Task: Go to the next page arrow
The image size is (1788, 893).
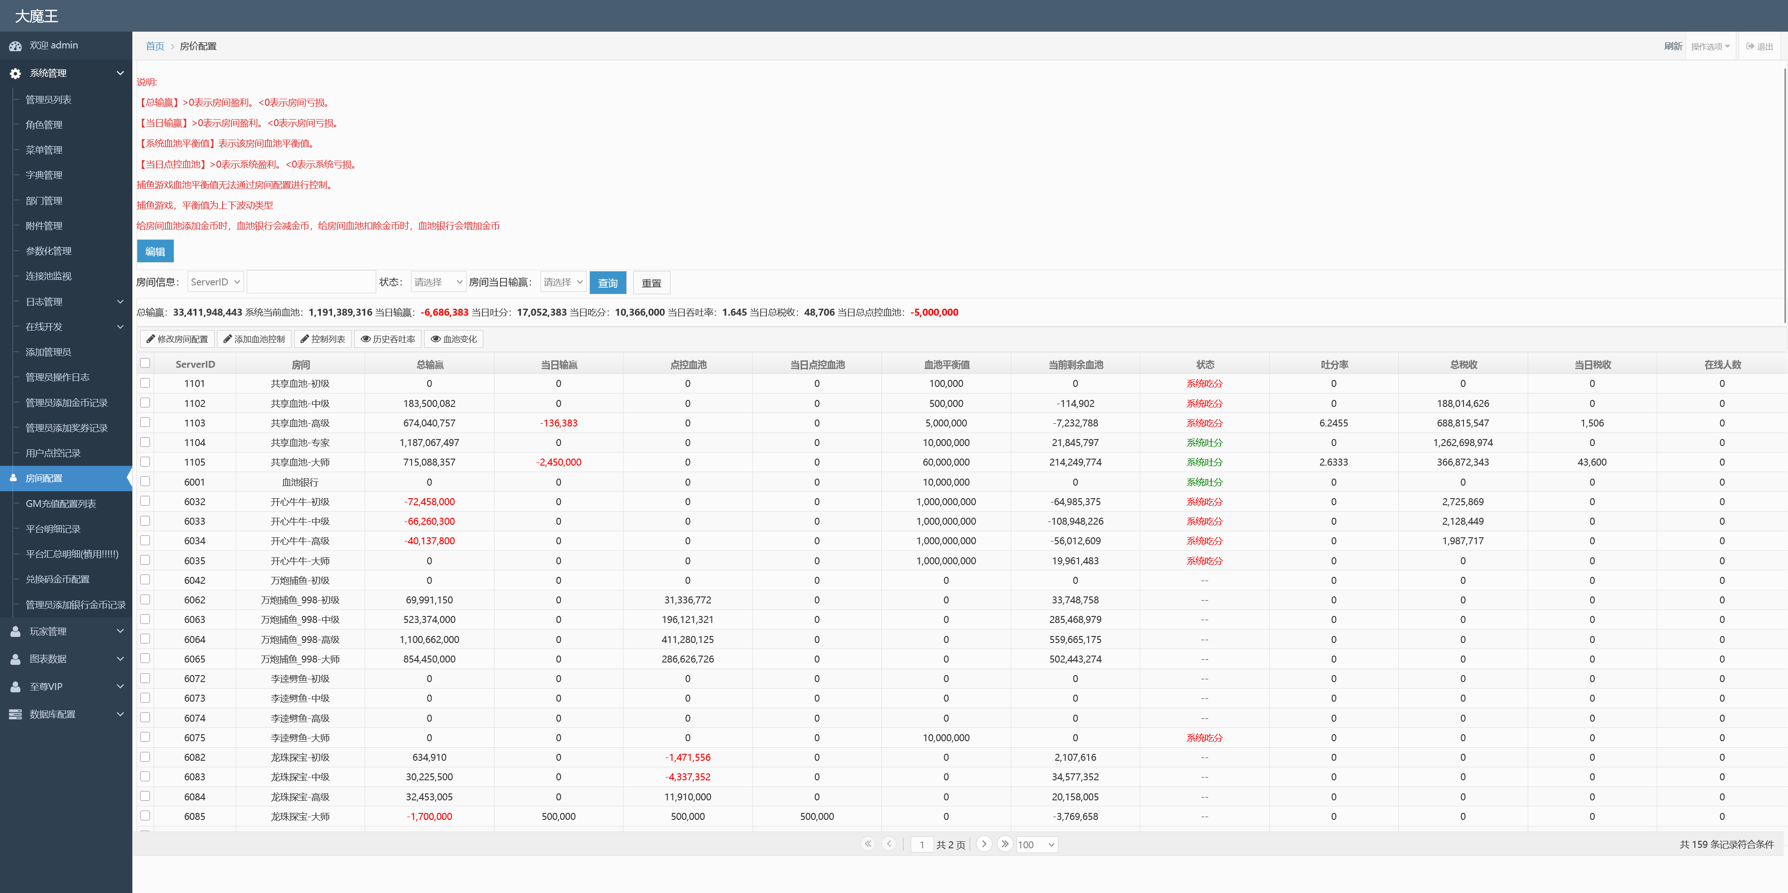Action: [983, 844]
